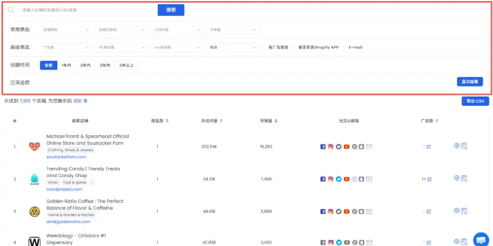Click Golden Ratio Coffee logo thumbnail
Image resolution: width=493 pixels, height=246 pixels.
(35, 212)
